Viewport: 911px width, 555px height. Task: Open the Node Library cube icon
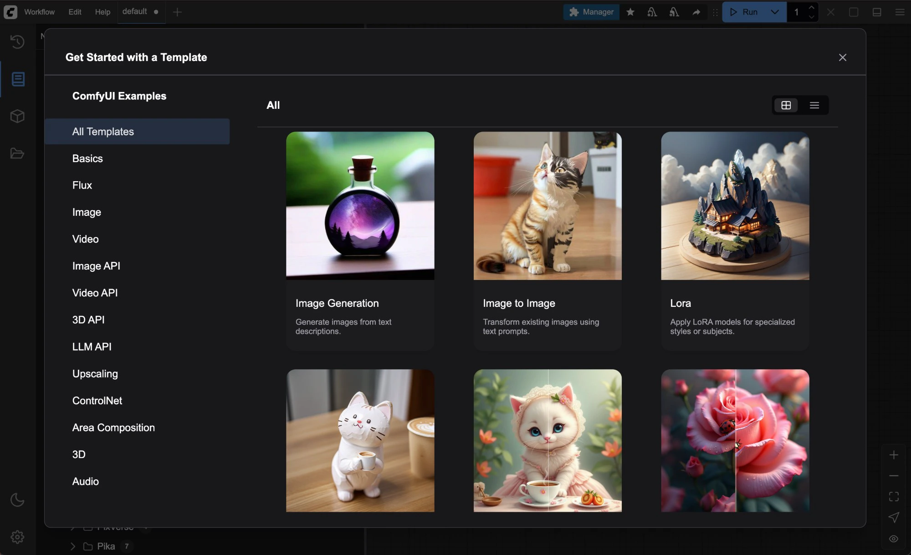(17, 117)
